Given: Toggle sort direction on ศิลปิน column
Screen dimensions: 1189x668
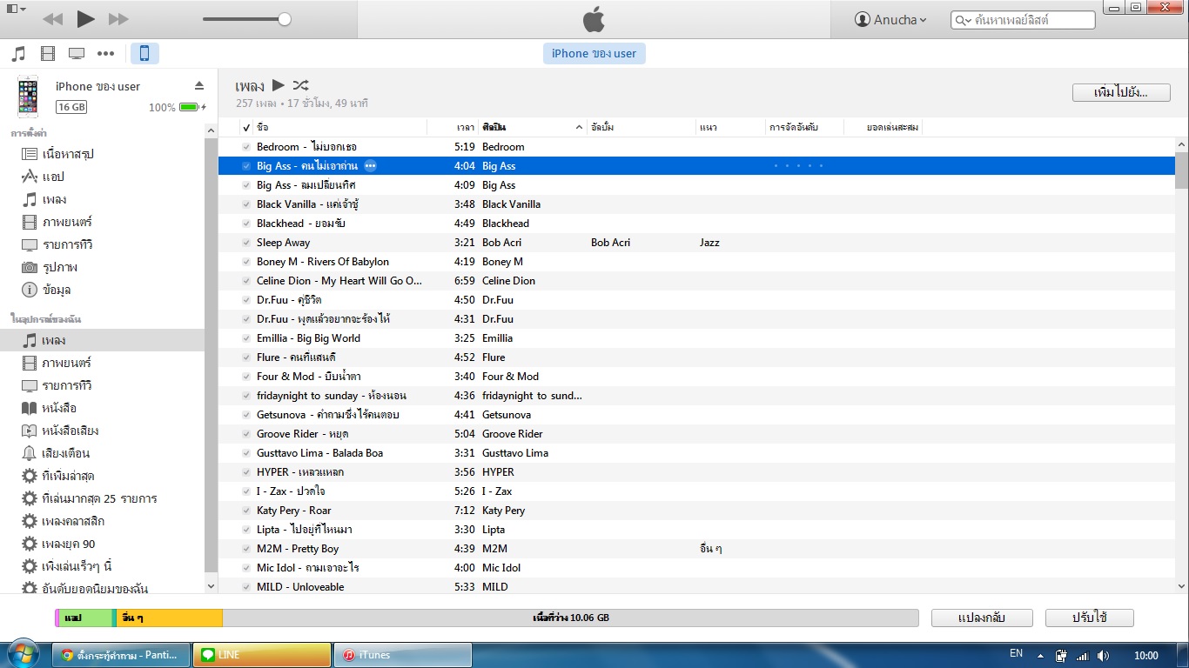Looking at the screenshot, I should click(x=580, y=128).
